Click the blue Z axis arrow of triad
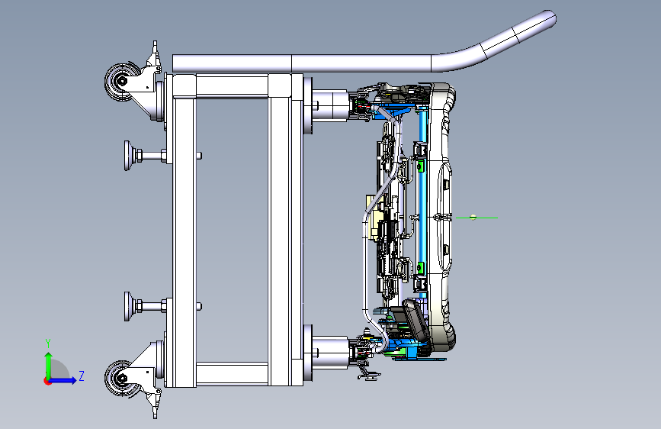Image resolution: width=661 pixels, height=429 pixels. (63, 380)
